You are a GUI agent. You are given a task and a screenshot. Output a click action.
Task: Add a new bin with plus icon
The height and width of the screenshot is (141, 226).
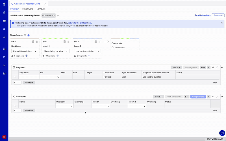pos(29,35)
